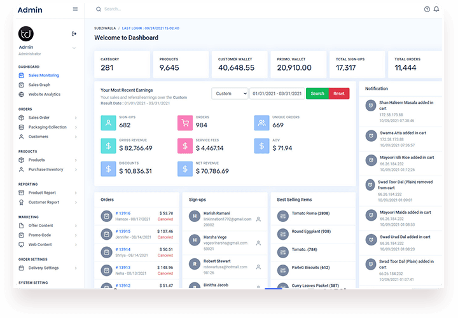Click the pink Orders cart icon
The image size is (458, 318).
coord(185,123)
